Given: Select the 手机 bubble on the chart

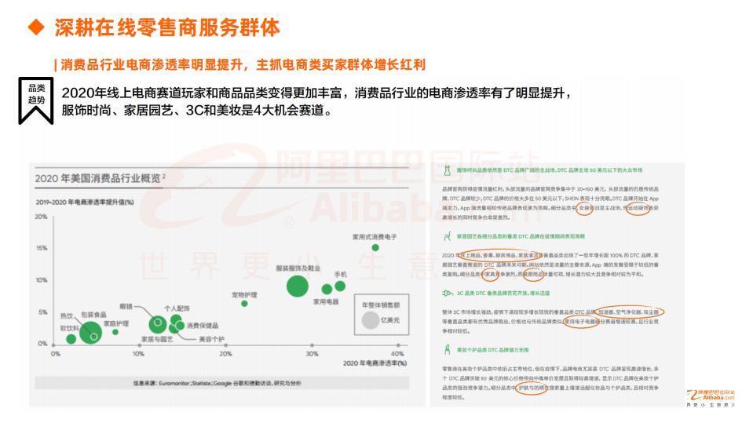Looking at the screenshot, I should (x=340, y=286).
